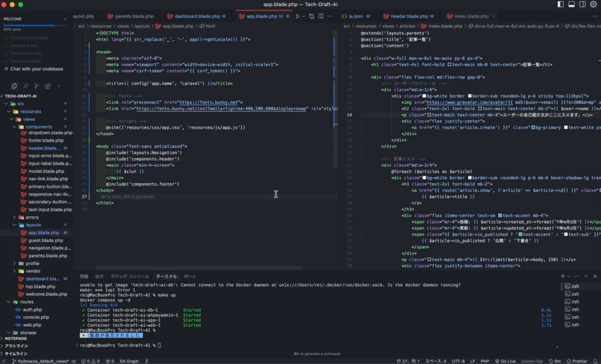Screen dimensions: 601x364
Task: Open terminal panel more actions ellipsis
Action: click(x=577, y=276)
